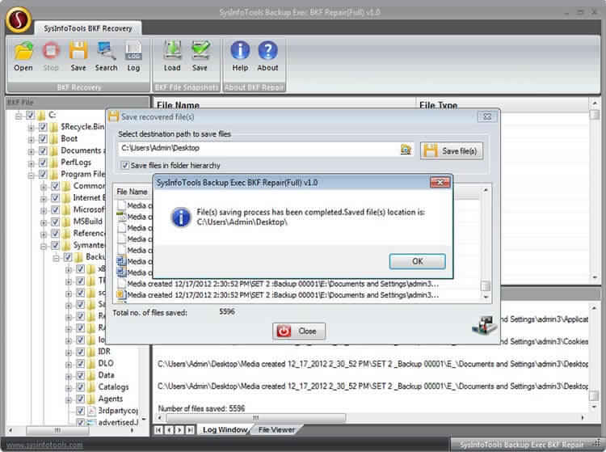606x452 pixels.
Task: Click the Close button in save dialog
Action: pyautogui.click(x=299, y=331)
